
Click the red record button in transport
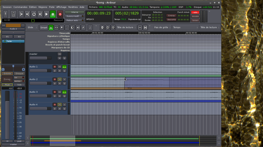(60, 14)
